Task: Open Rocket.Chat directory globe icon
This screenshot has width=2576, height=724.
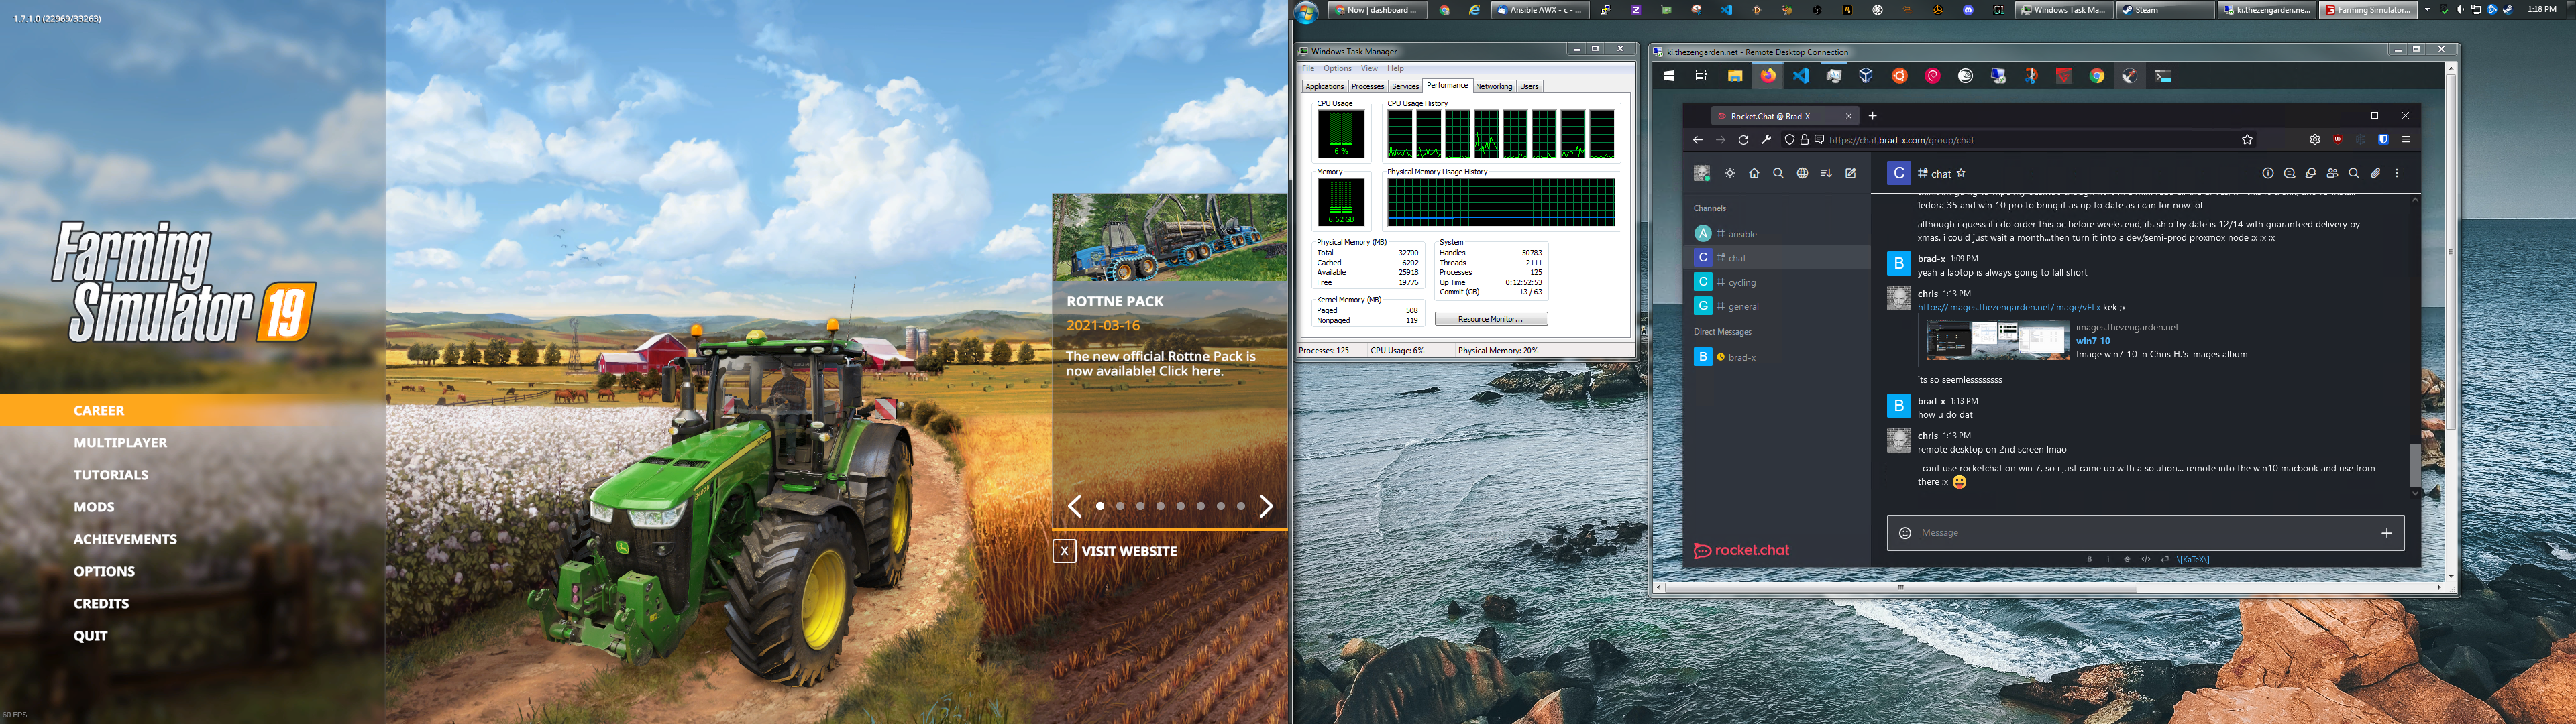Action: (x=1802, y=173)
